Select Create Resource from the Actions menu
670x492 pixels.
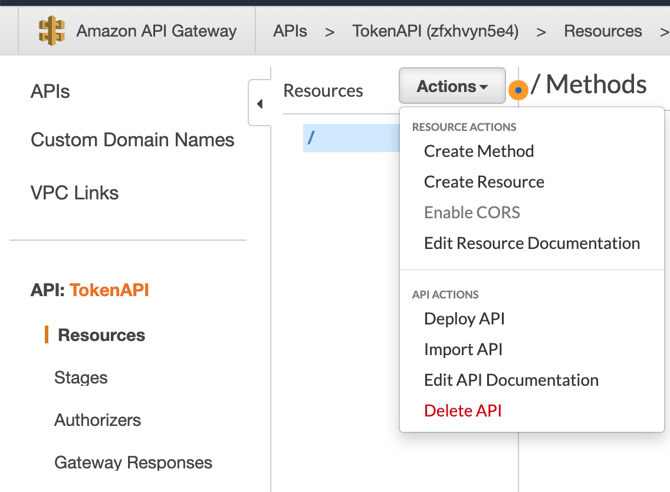(484, 182)
